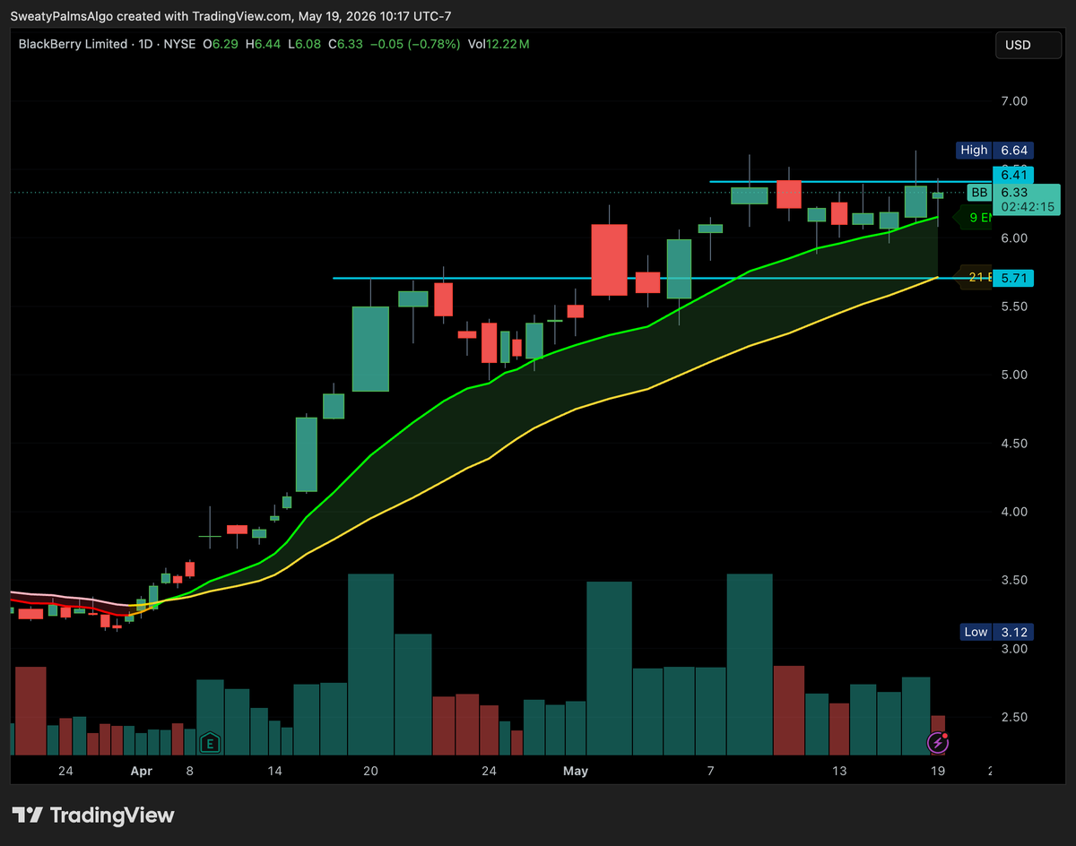Click the 14 date axis label
Image resolution: width=1076 pixels, height=846 pixels.
click(274, 771)
